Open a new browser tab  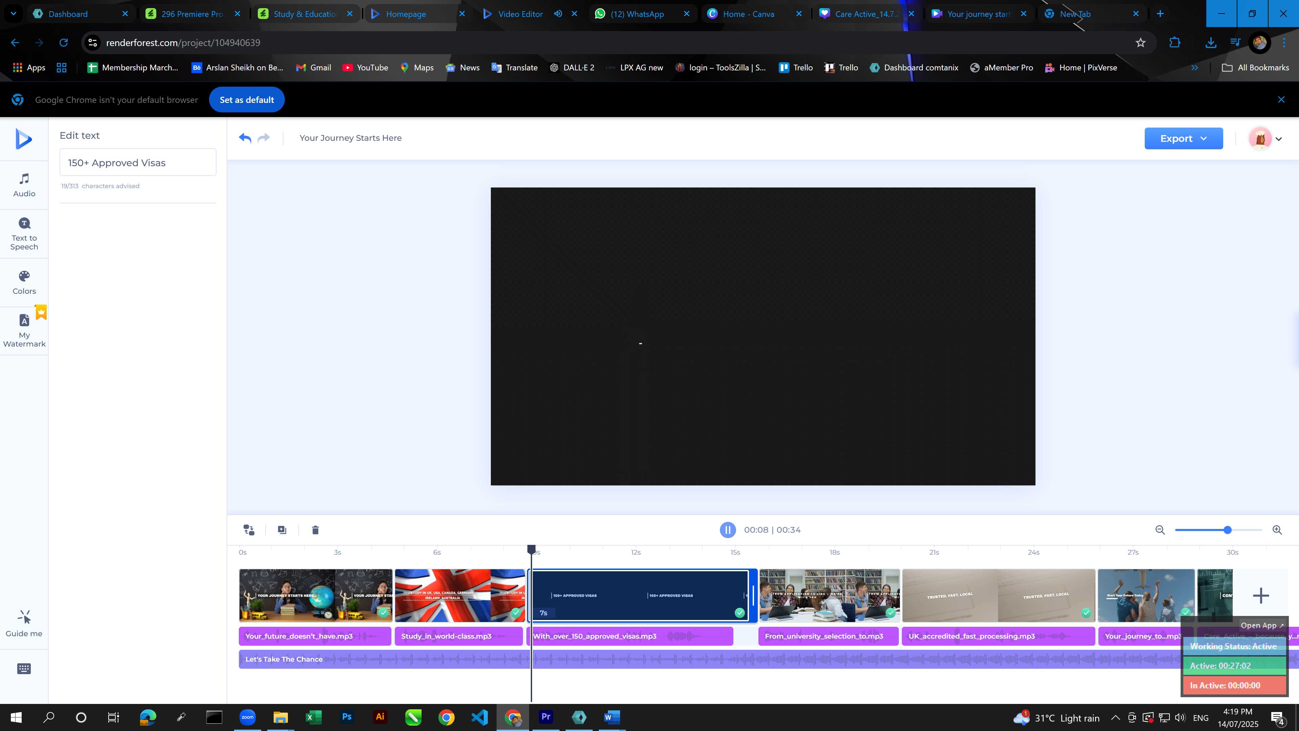(1160, 14)
